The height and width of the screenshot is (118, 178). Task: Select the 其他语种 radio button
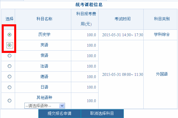coord(10,100)
